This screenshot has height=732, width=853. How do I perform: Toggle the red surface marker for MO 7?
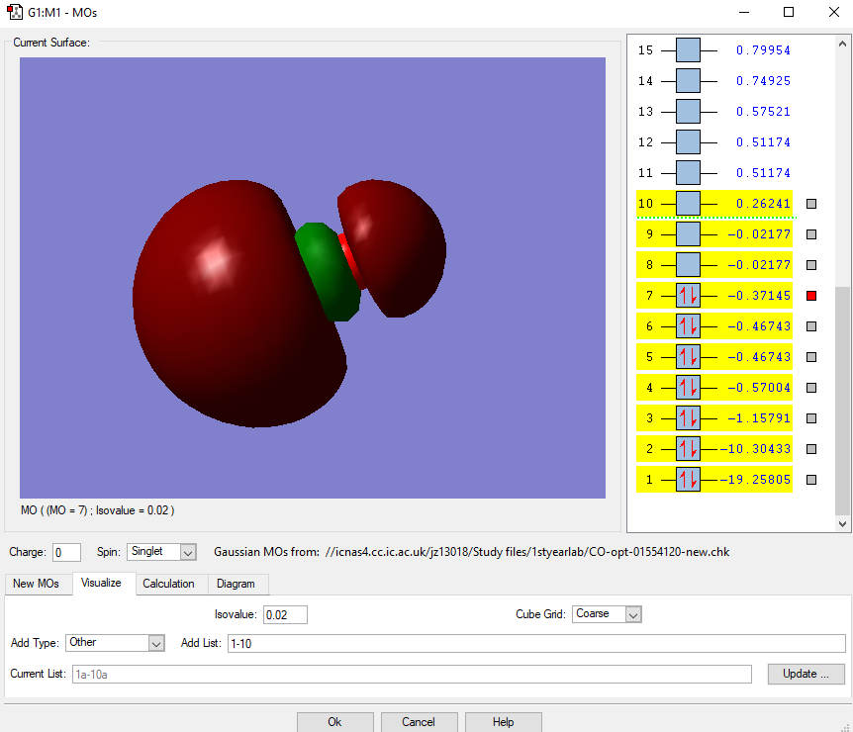tap(811, 296)
